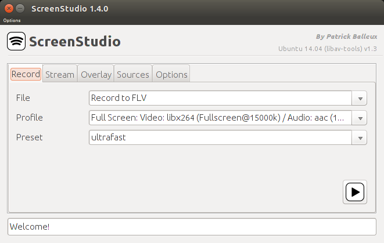384x243 pixels.
Task: Click the ScreenStudio logo icon
Action: [16, 41]
